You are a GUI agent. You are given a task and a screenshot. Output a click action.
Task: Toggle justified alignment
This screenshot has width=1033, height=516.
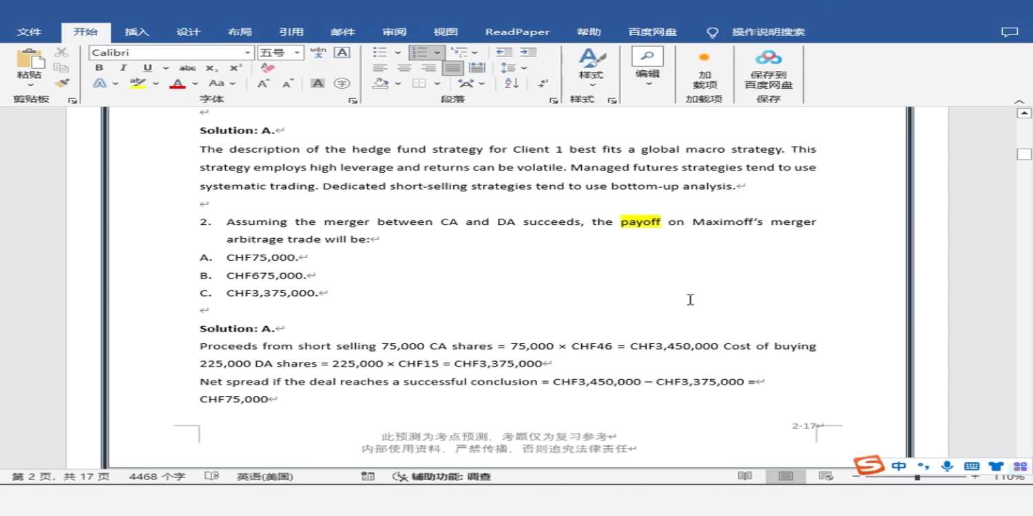(x=452, y=68)
